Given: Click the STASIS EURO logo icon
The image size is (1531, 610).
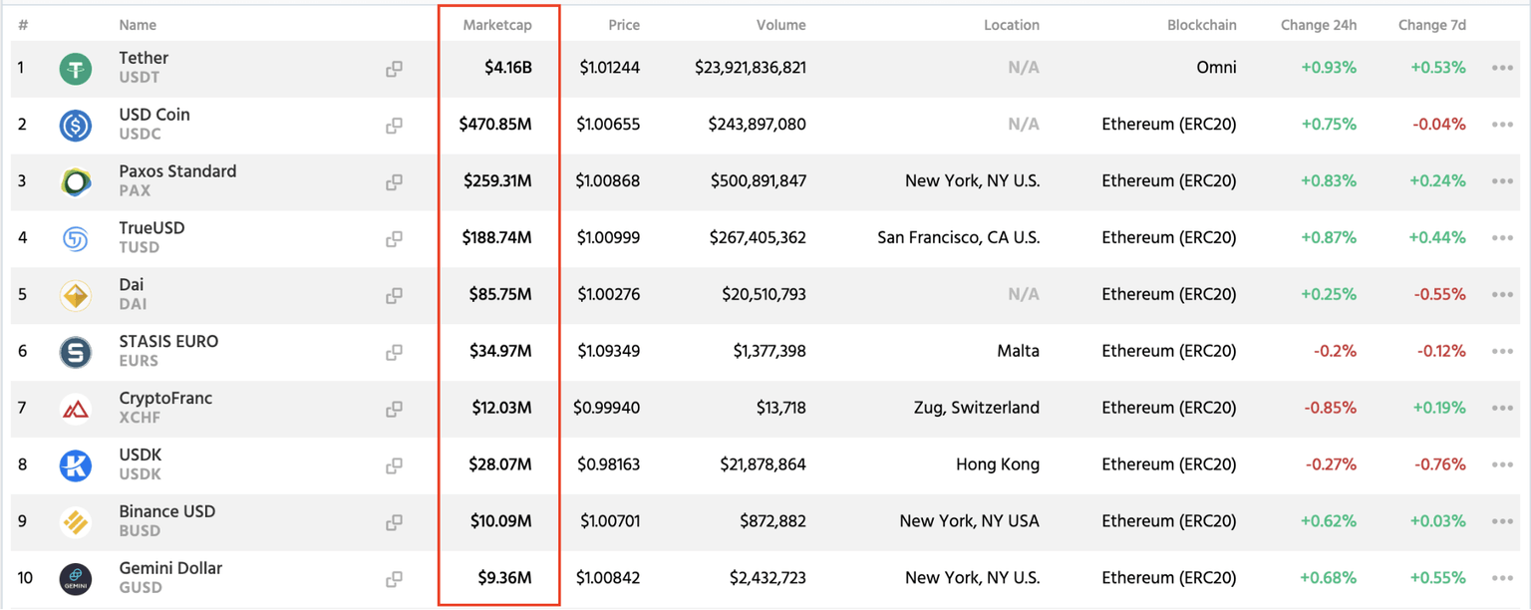Looking at the screenshot, I should click(76, 352).
